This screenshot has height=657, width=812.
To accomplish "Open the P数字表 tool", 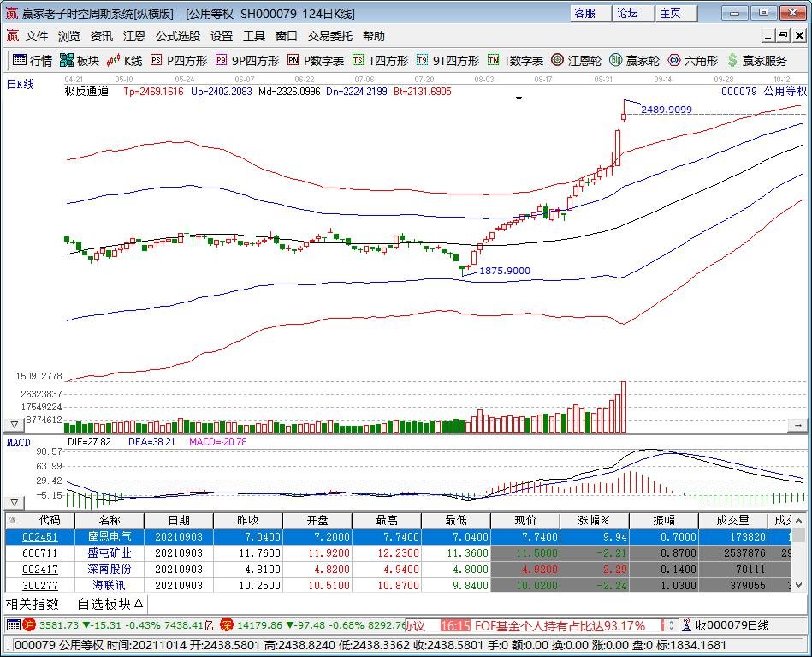I will [x=316, y=61].
